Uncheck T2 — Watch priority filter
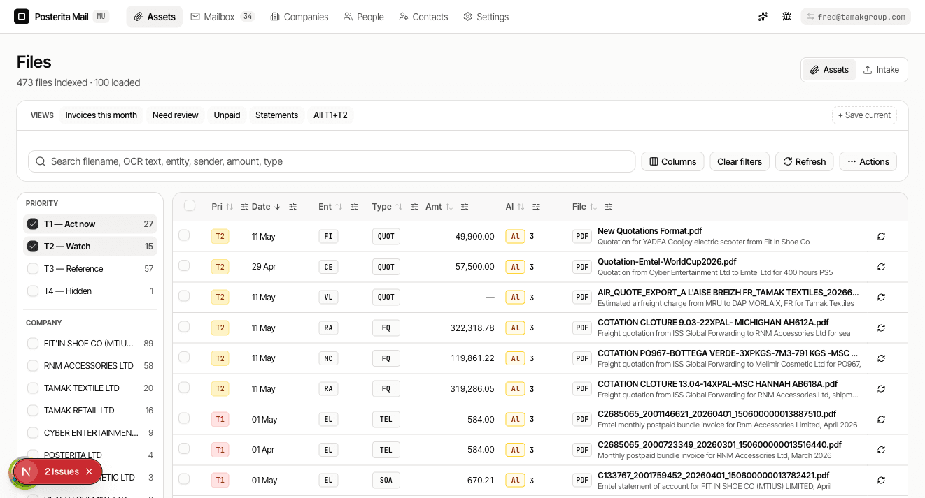Screen dimensions: 925x498 33,247
